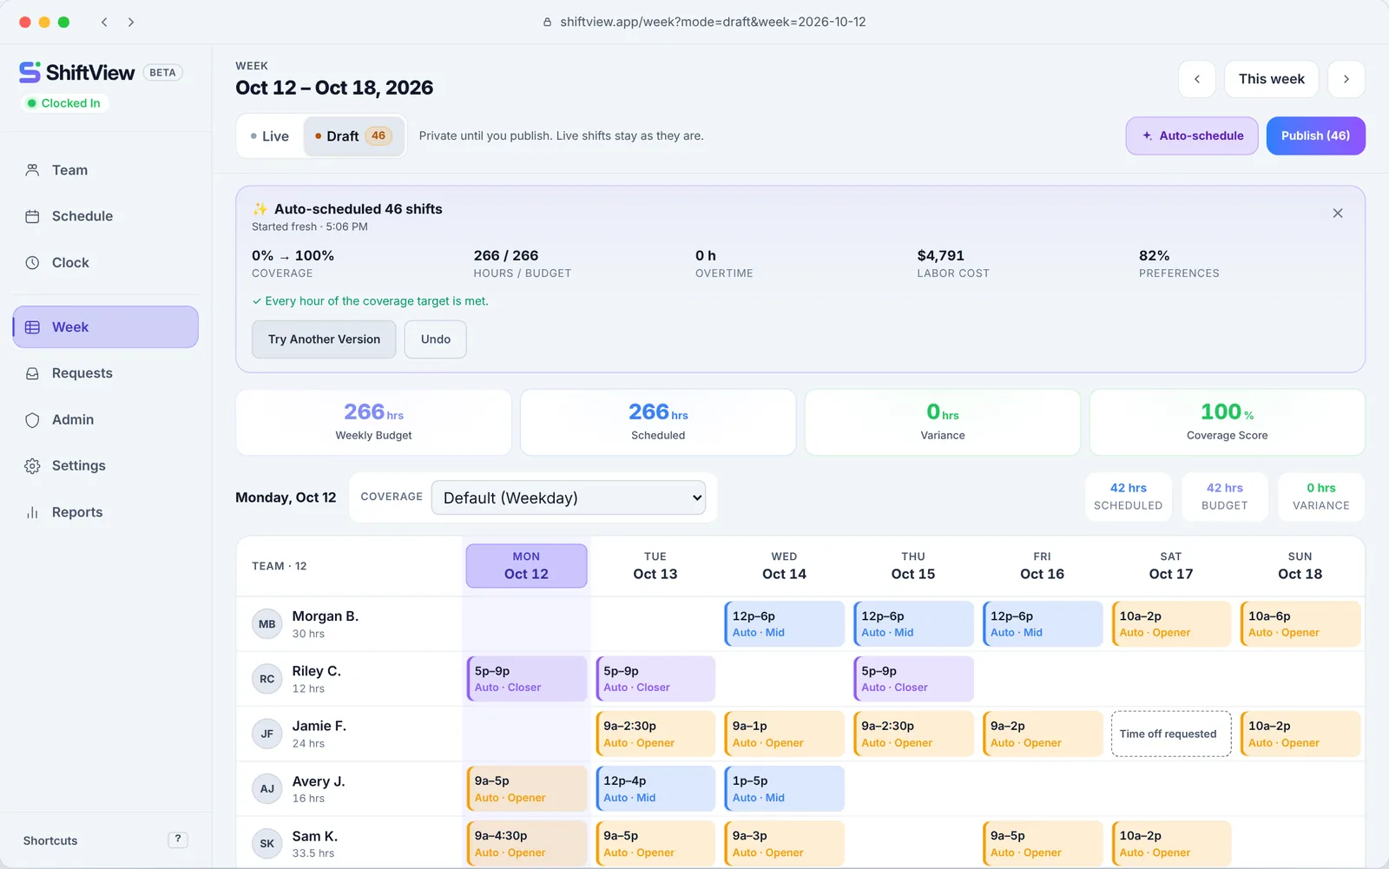Undo the auto-schedule

(436, 339)
